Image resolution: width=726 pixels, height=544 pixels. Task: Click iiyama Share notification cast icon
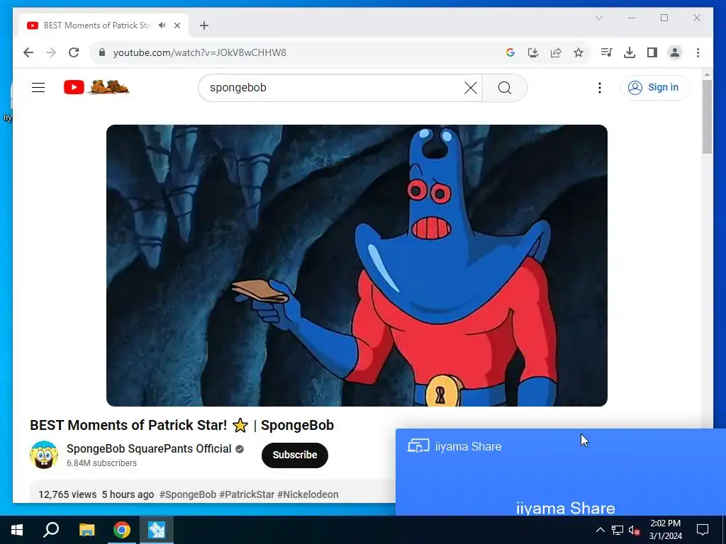click(x=418, y=446)
